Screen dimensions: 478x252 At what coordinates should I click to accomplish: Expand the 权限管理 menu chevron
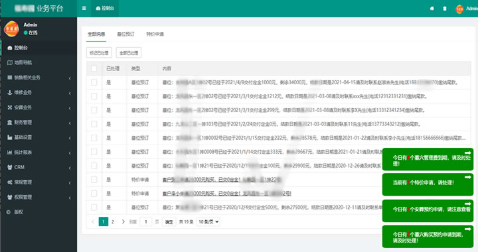pyautogui.click(x=70, y=198)
